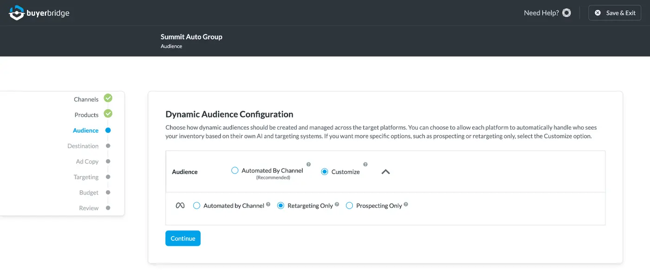Click the gray dot beside Review

click(x=108, y=208)
